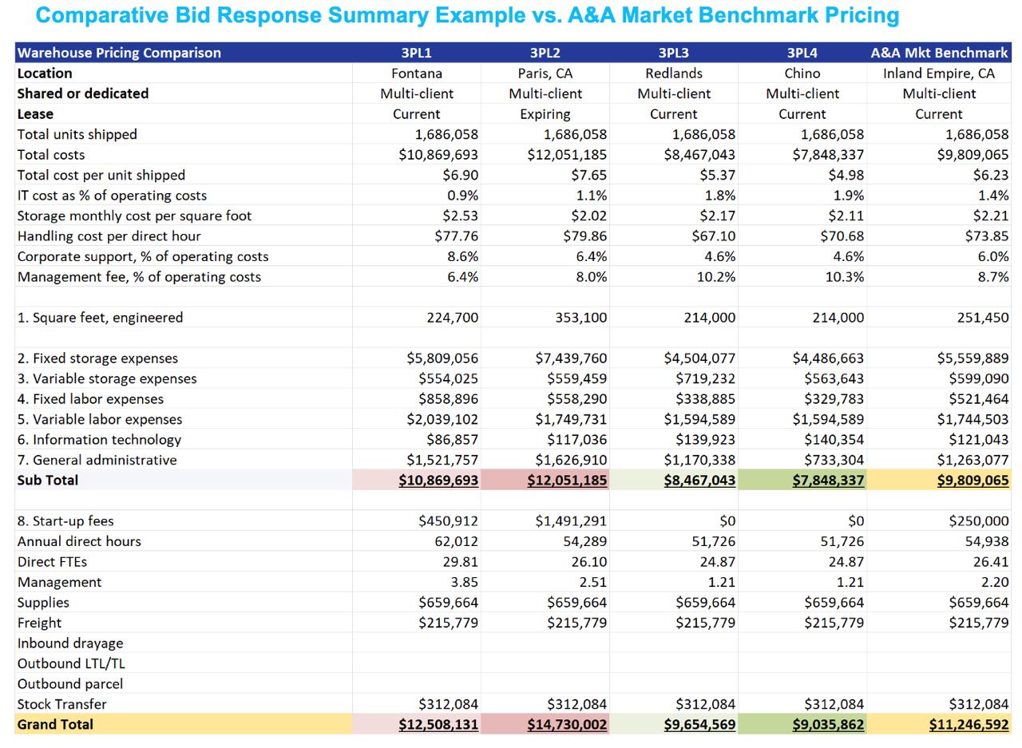Click the "Outbound parcel" row label

coord(70,684)
